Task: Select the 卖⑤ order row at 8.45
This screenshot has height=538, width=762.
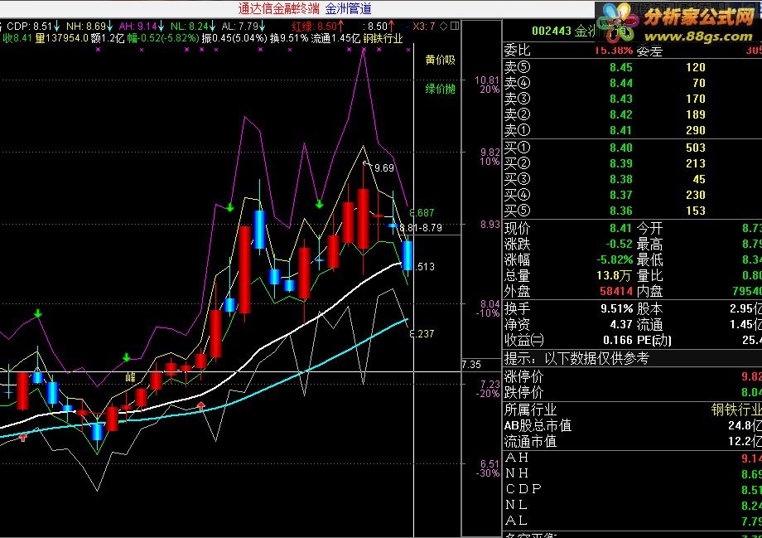Action: point(632,67)
